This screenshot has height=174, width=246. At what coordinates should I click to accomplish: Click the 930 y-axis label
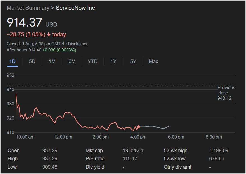pyautogui.click(x=10, y=104)
